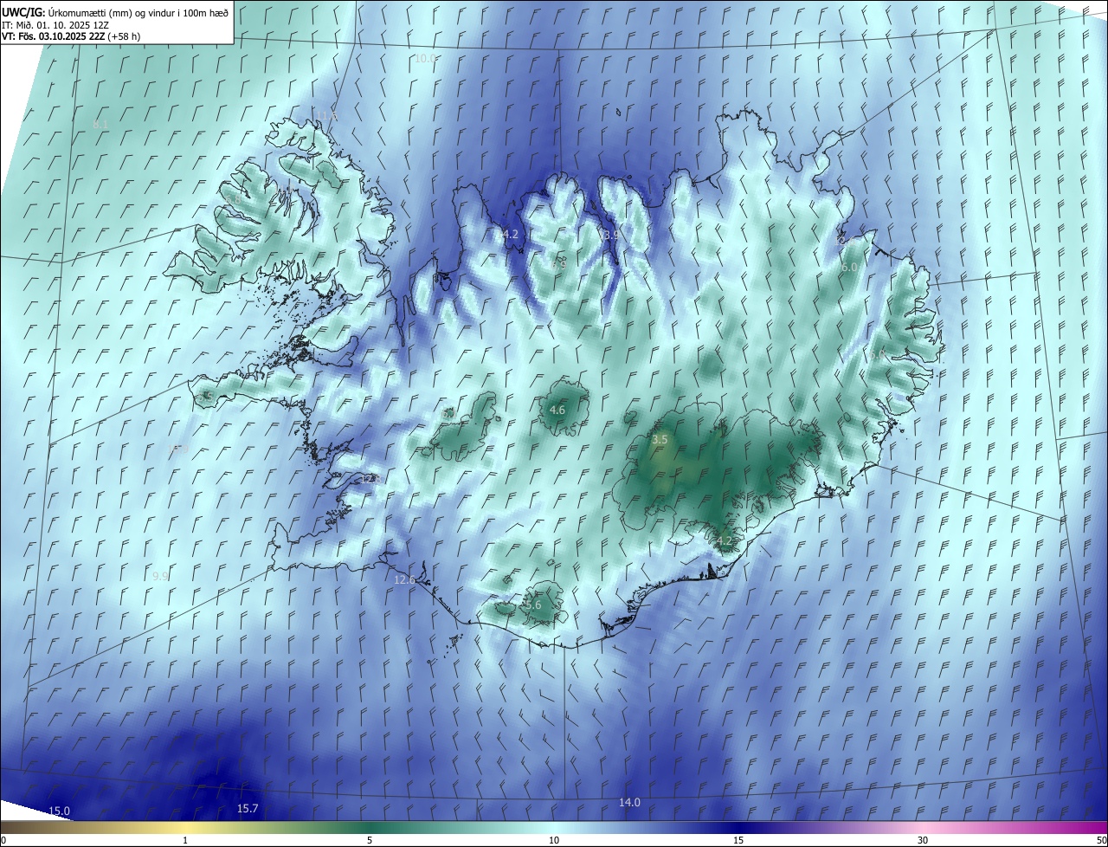Click the 10.0 value label on the map
Image resolution: width=1108 pixels, height=847 pixels.
pyautogui.click(x=425, y=58)
